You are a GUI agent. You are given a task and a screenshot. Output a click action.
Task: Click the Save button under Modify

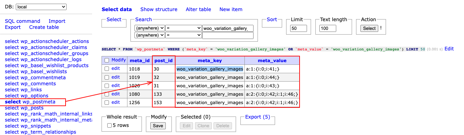click(158, 126)
